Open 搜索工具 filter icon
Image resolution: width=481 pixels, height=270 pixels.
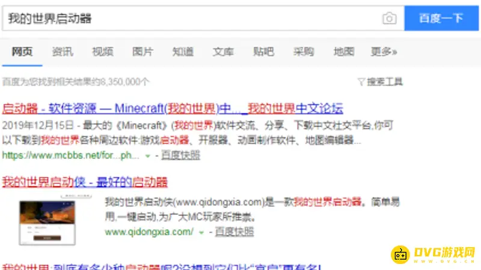point(361,82)
